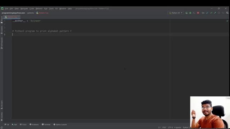Select the open Python file editor tab
Image resolution: width=230 pixels, height=129 pixels.
[12, 17]
